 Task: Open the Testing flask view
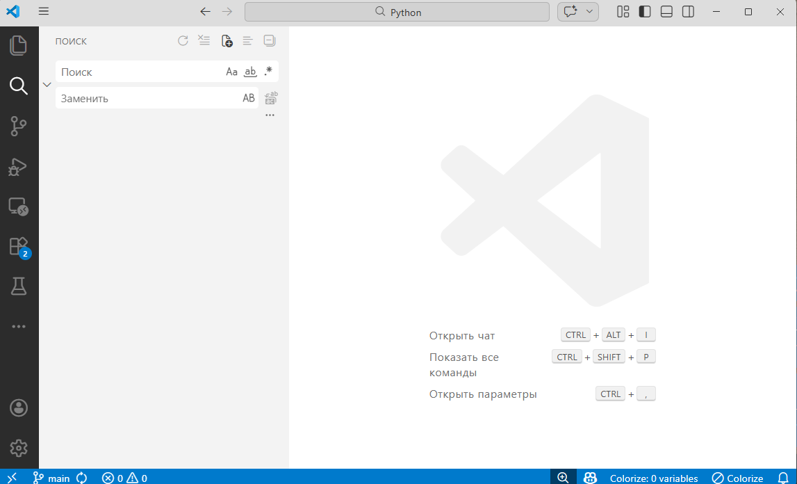click(x=19, y=287)
